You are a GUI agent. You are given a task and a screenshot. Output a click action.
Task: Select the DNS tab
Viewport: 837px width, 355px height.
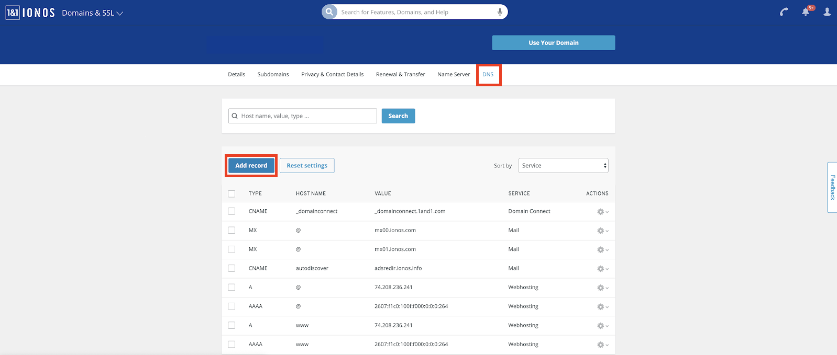(x=488, y=74)
